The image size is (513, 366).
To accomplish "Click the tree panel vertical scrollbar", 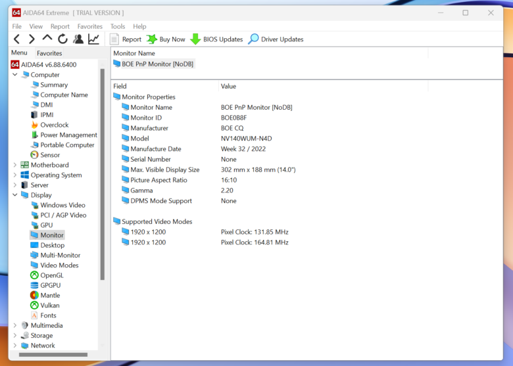I will point(103,174).
